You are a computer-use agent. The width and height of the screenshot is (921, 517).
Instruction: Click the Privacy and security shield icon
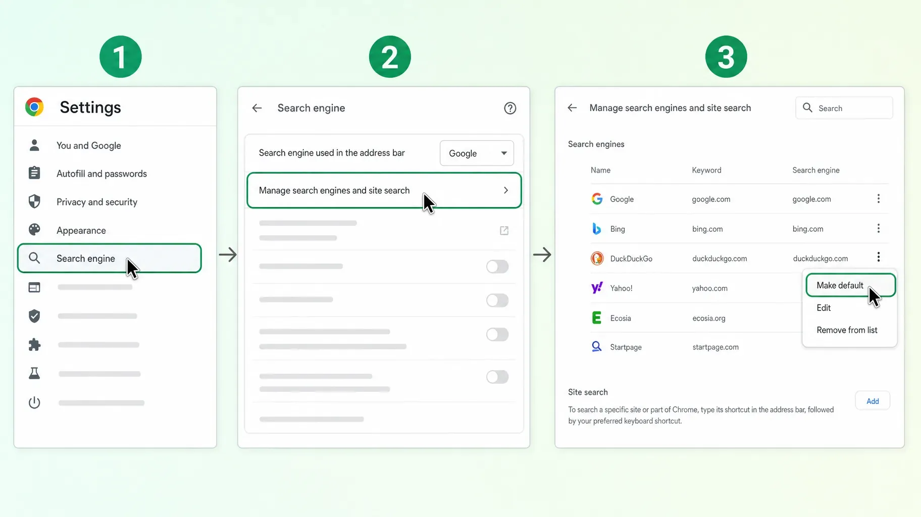tap(34, 201)
